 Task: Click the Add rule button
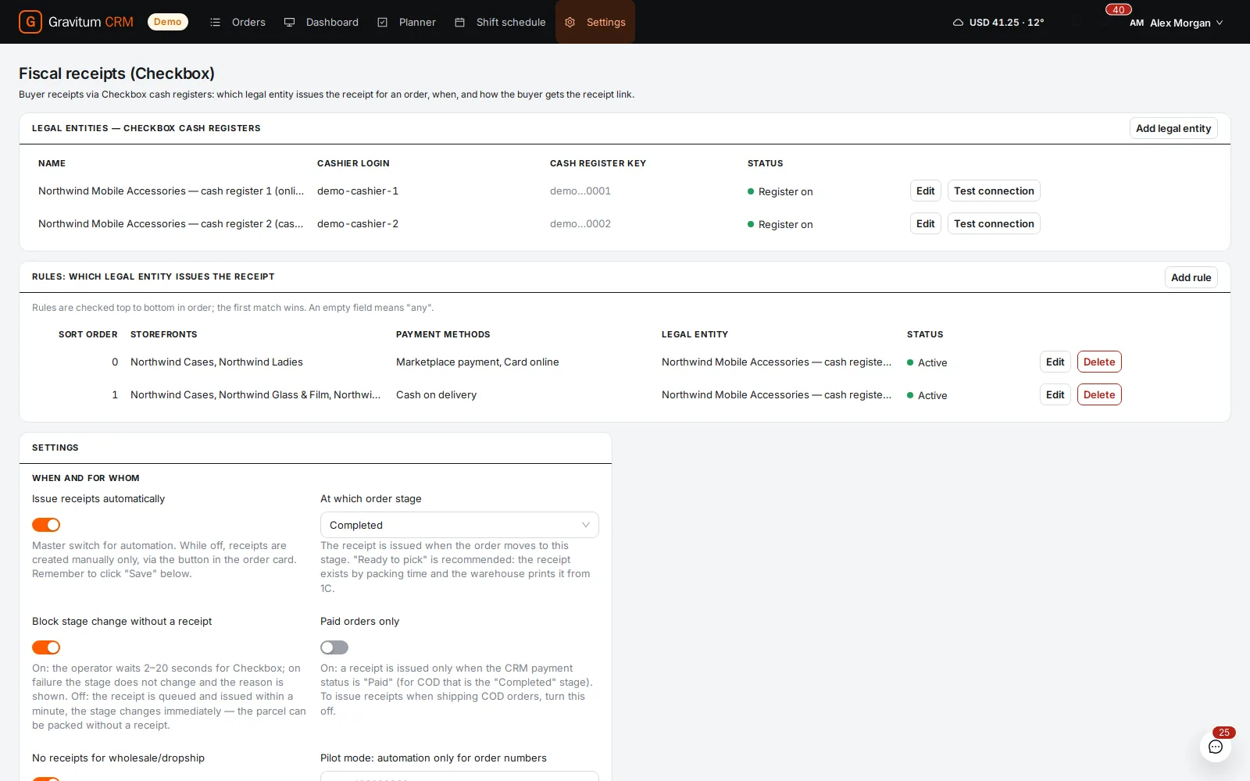click(x=1191, y=277)
